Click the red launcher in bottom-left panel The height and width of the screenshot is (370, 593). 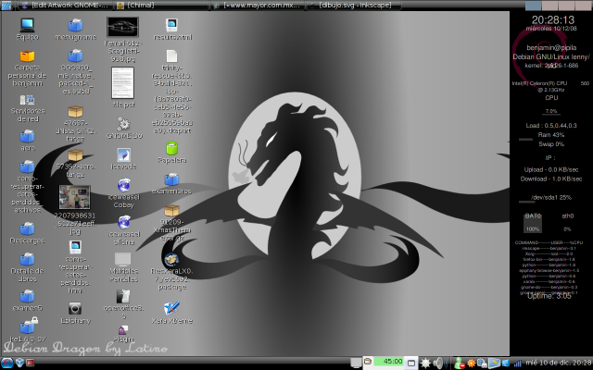(x=31, y=364)
